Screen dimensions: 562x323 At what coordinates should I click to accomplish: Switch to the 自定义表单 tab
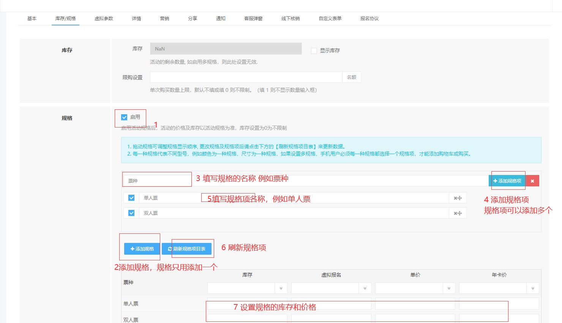coord(330,19)
